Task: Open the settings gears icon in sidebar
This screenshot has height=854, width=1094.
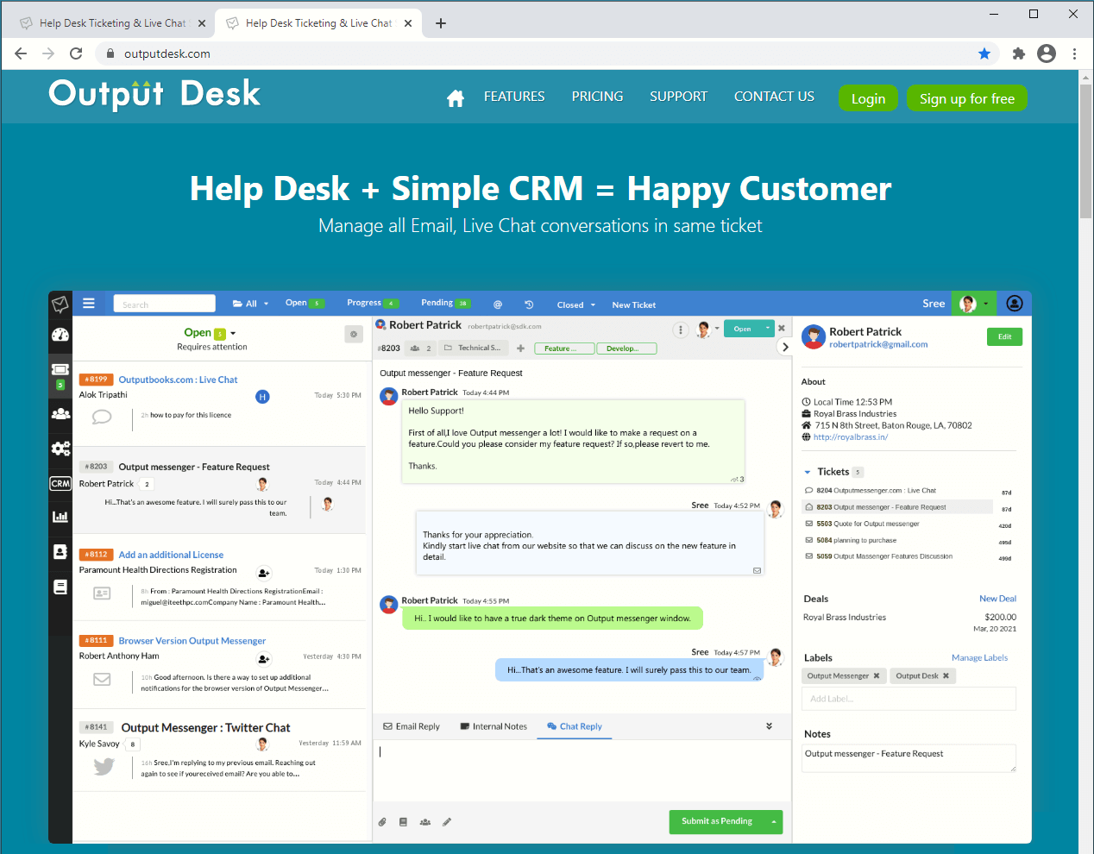Action: (60, 449)
